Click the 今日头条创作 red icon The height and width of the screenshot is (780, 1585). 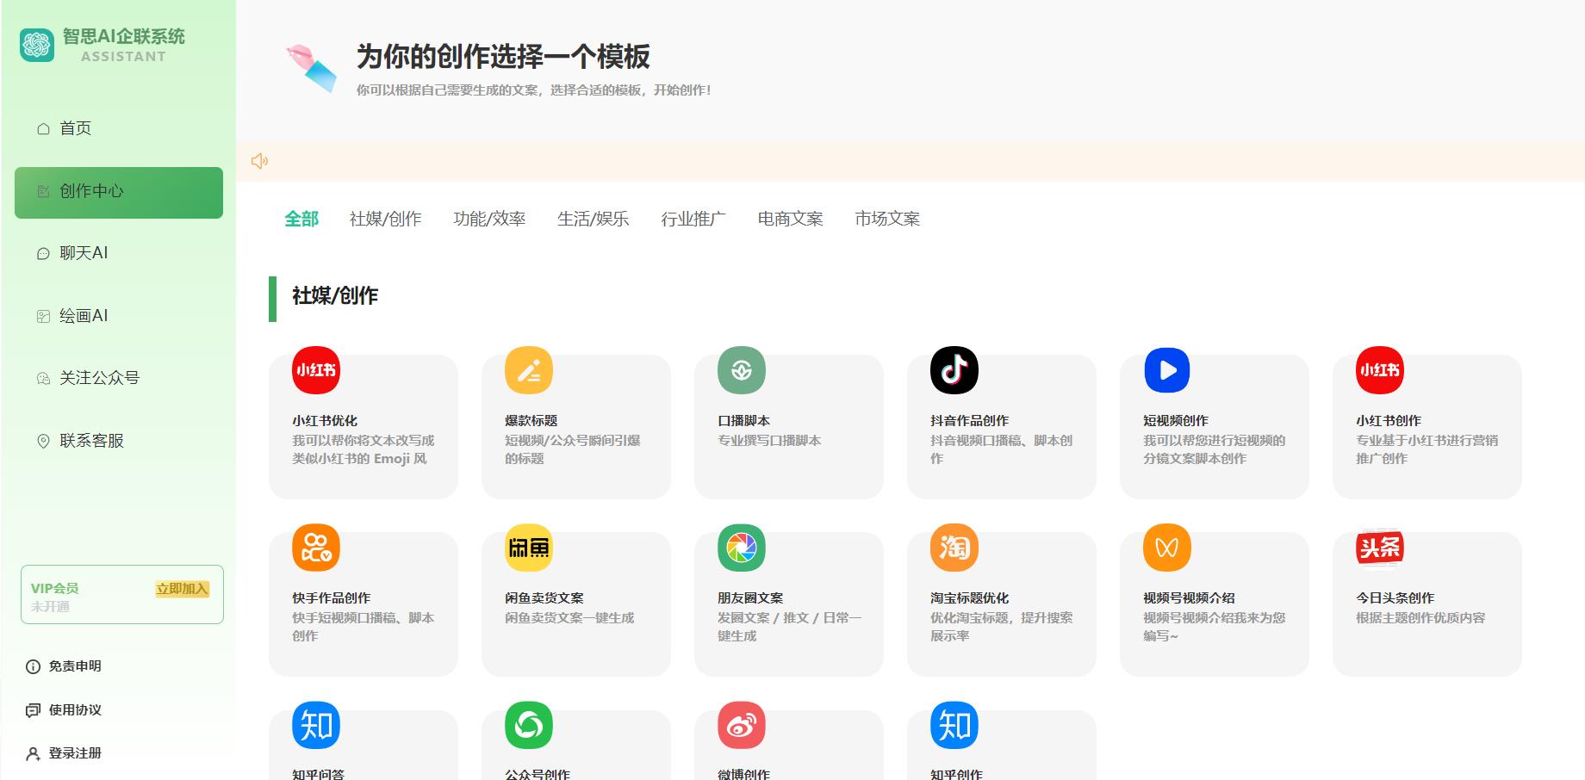tap(1380, 548)
